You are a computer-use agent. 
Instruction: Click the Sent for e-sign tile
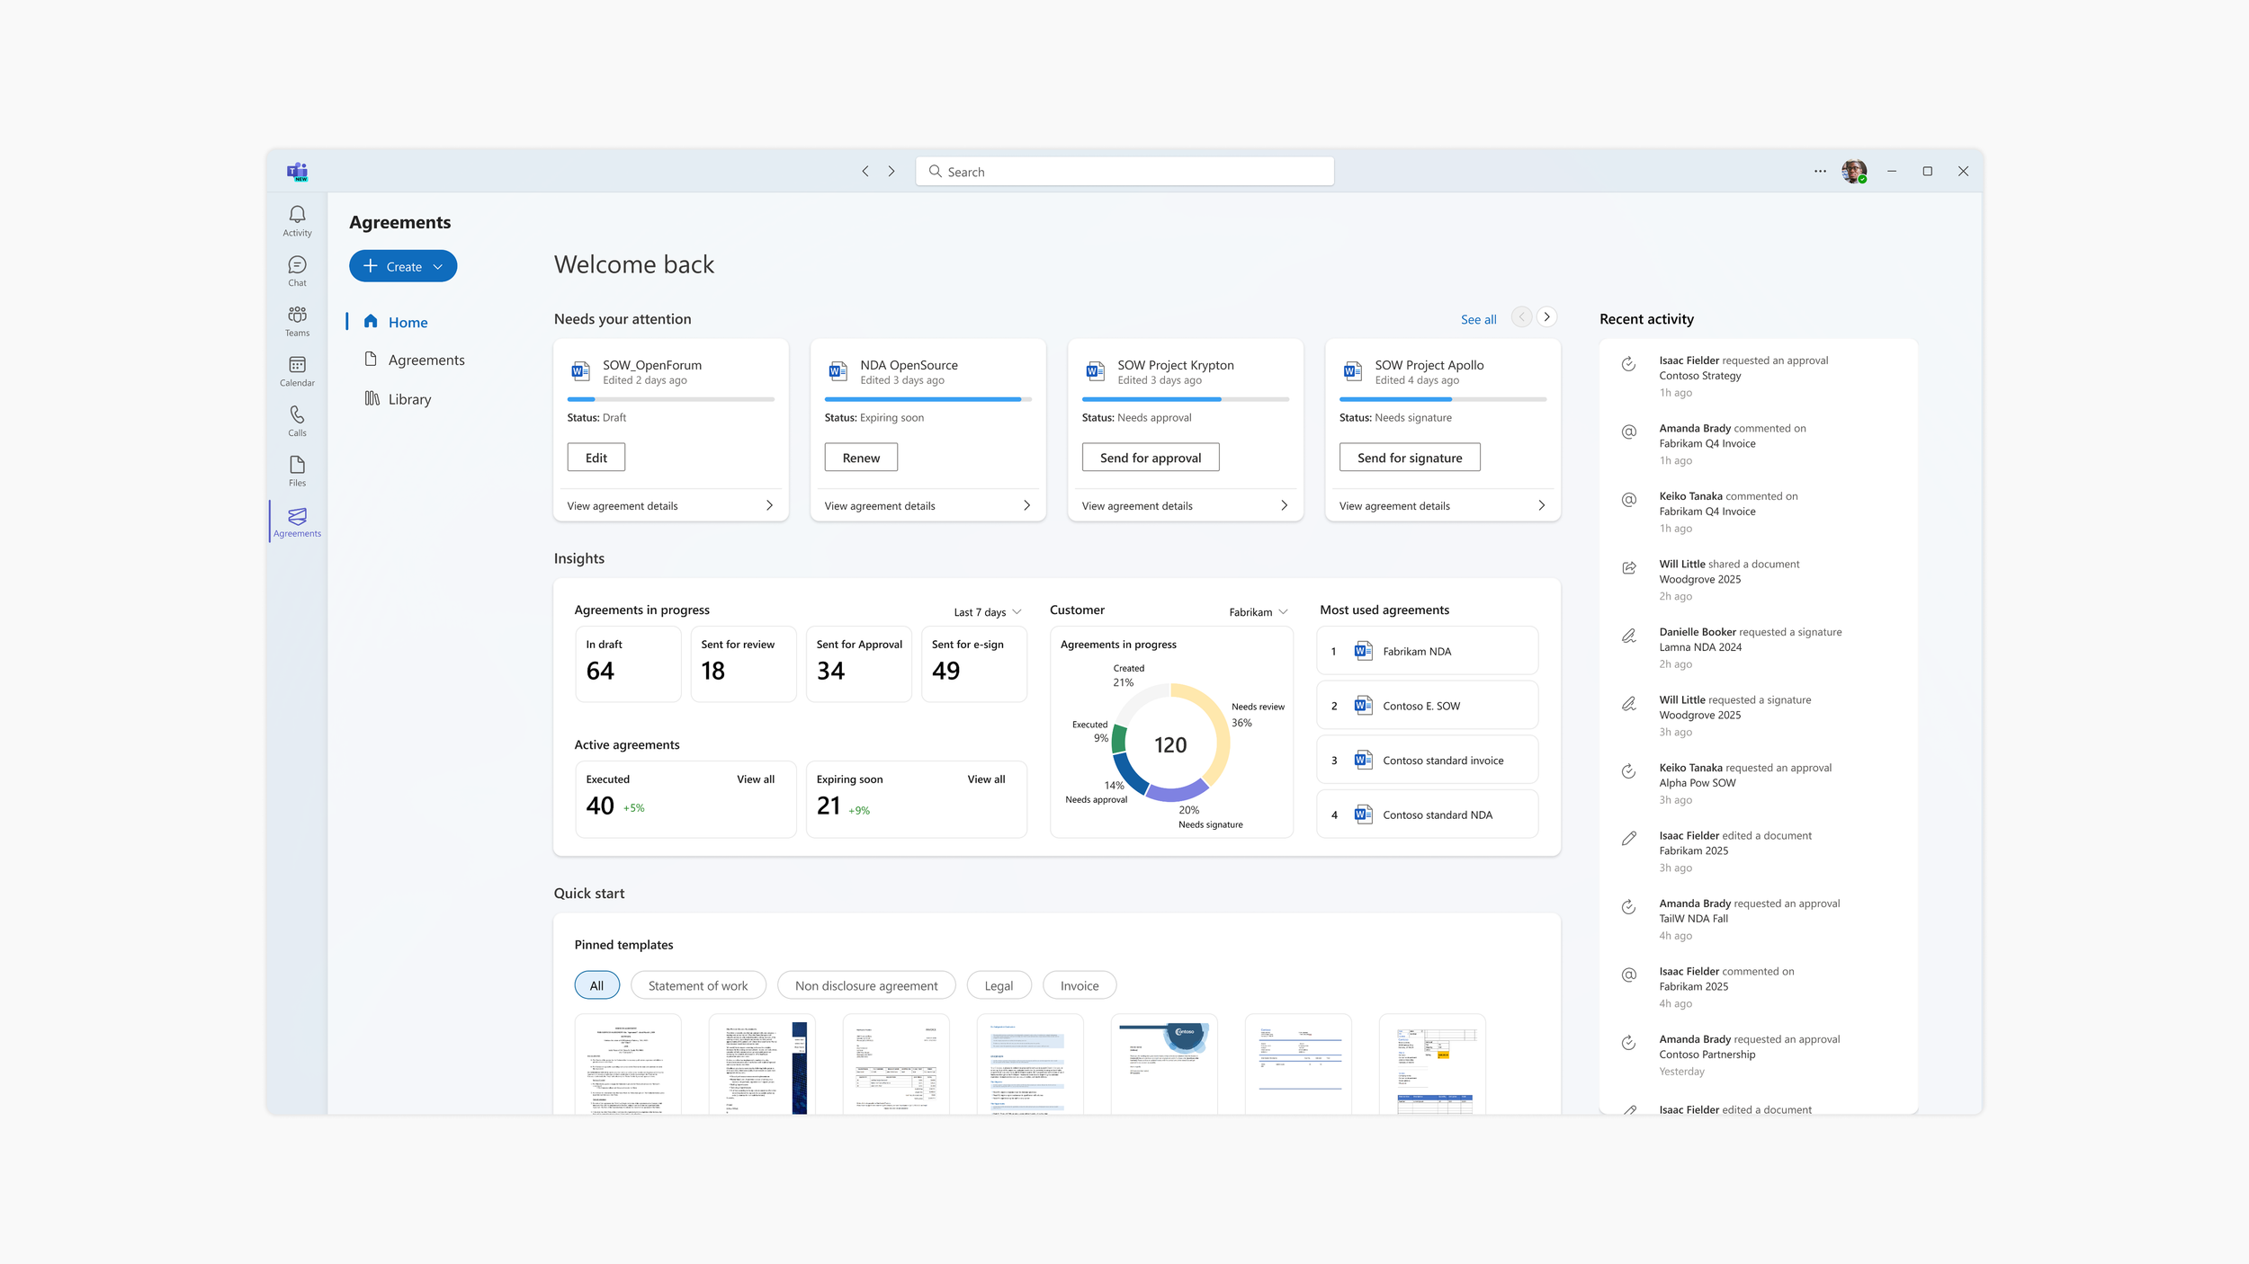coord(974,663)
